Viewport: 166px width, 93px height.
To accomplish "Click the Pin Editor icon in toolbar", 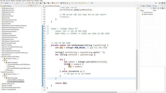I will point(92,3).
